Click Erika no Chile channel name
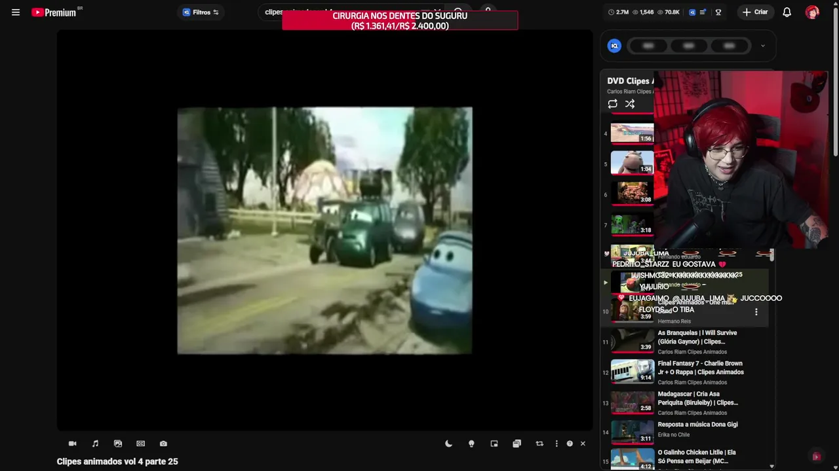Image resolution: width=839 pixels, height=471 pixels. [x=673, y=435]
